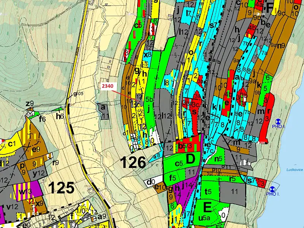The width and height of the screenshot is (304, 228).
Task: Click the red 3c parcel label
Action: [x=196, y=105]
